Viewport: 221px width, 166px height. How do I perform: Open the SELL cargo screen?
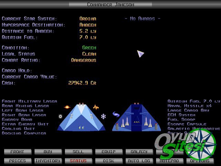click(78, 152)
